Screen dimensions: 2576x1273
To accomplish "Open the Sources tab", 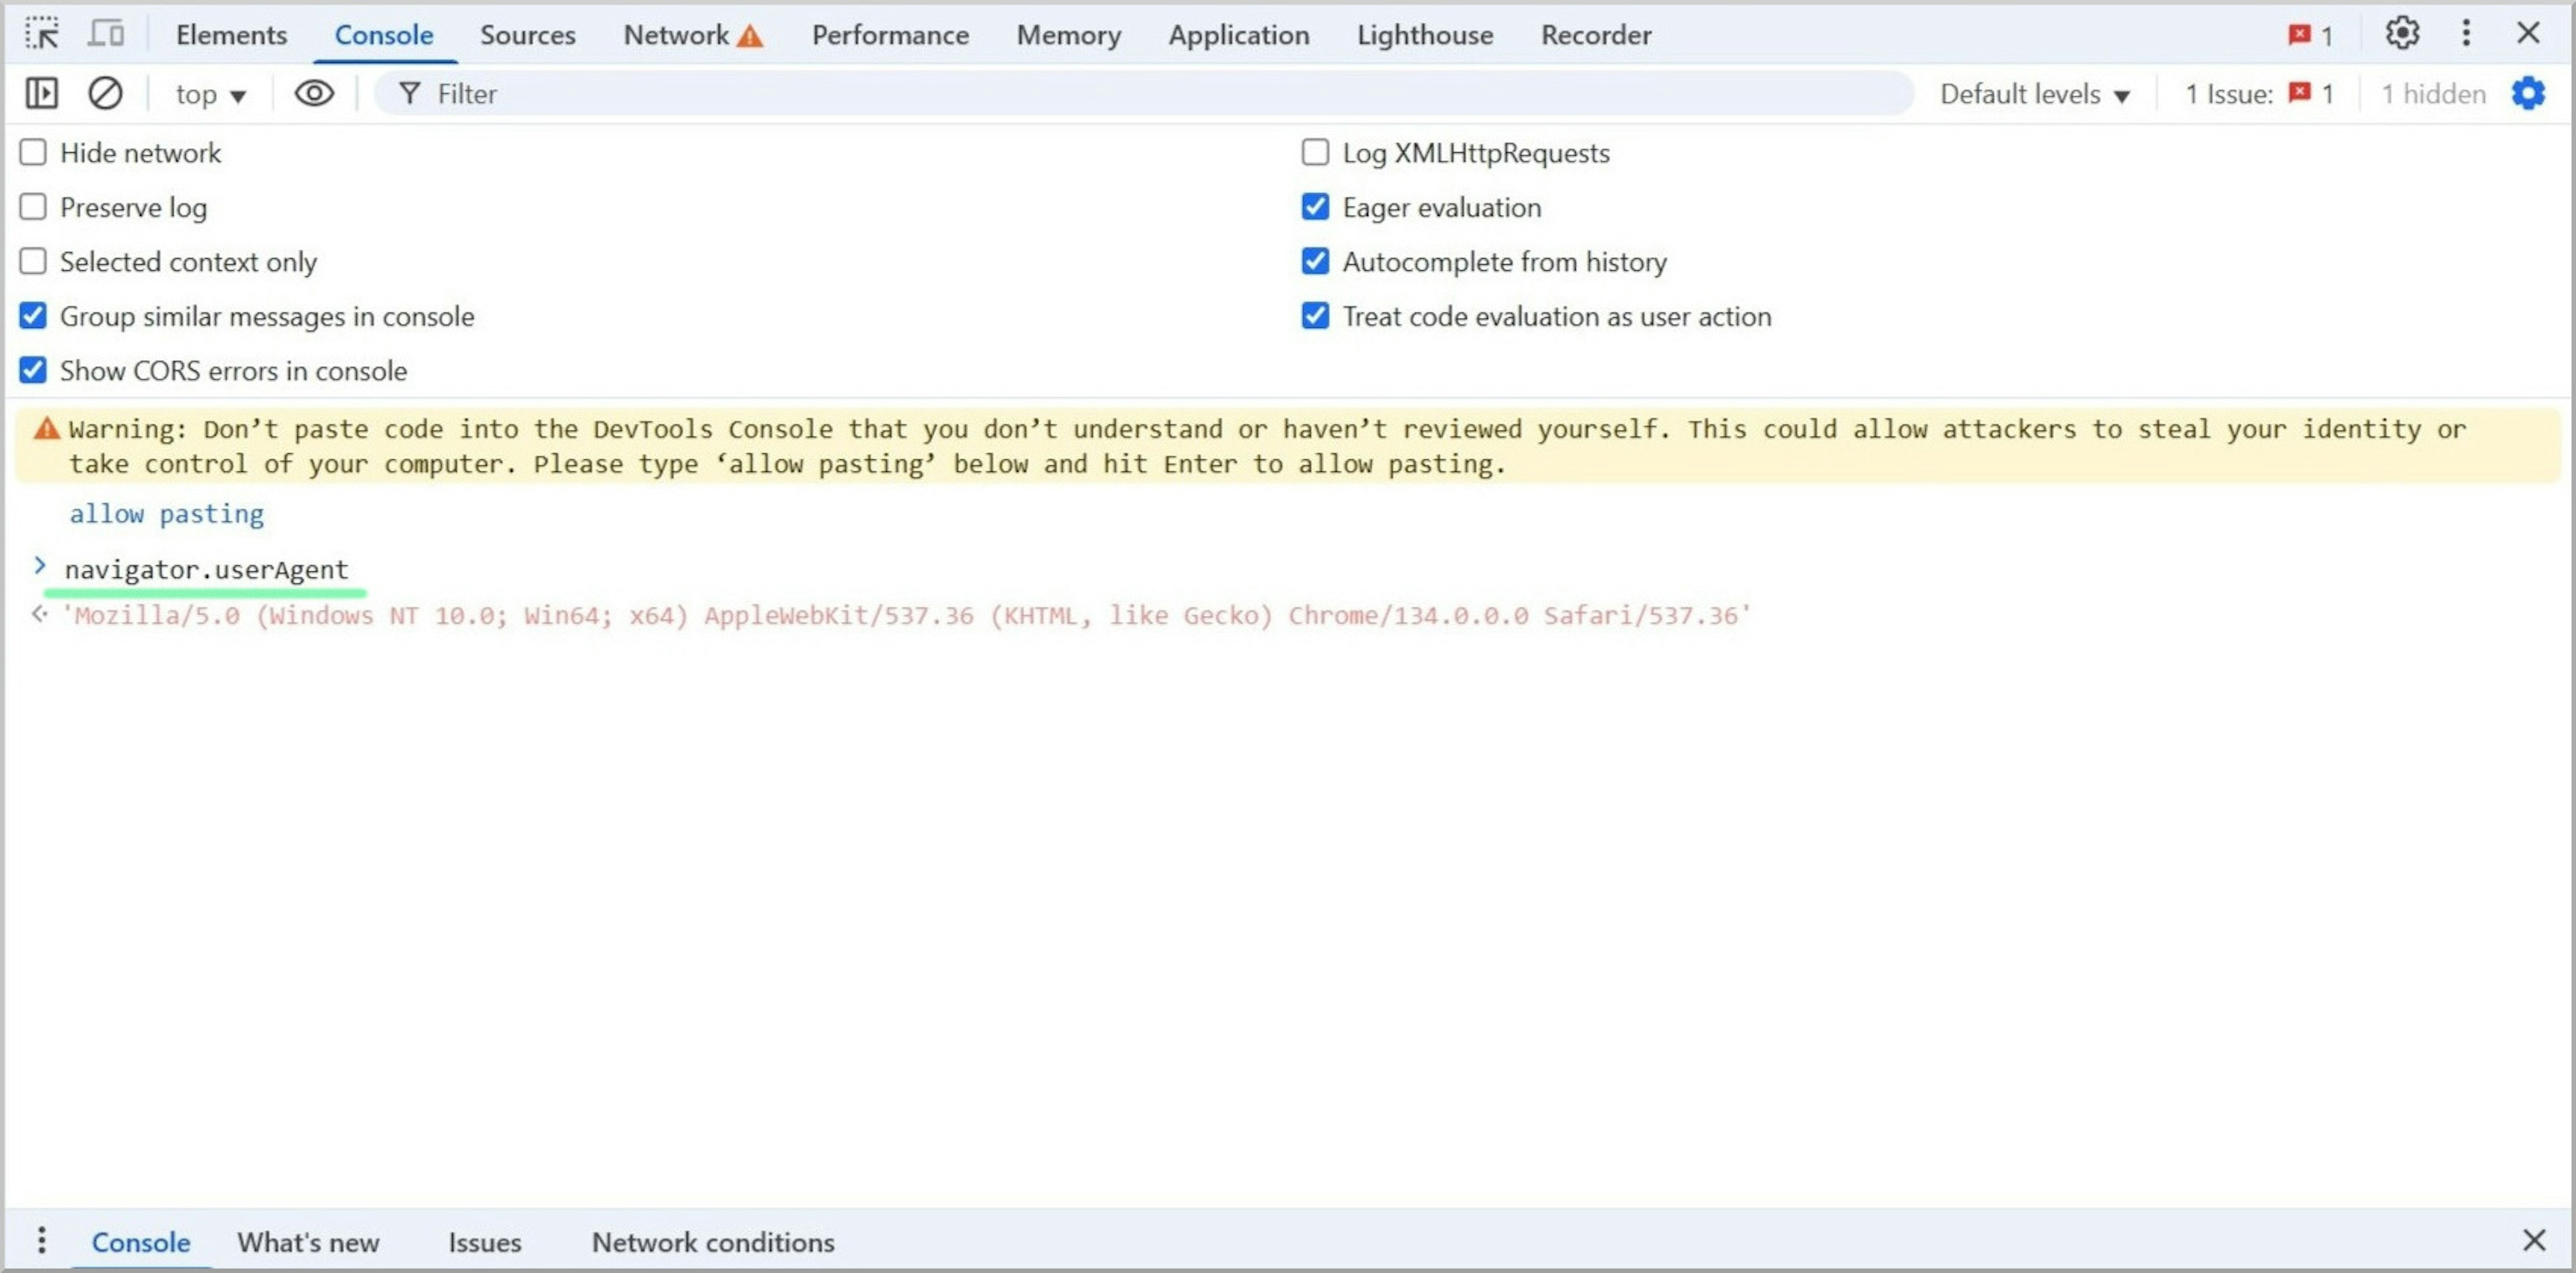I will [527, 35].
